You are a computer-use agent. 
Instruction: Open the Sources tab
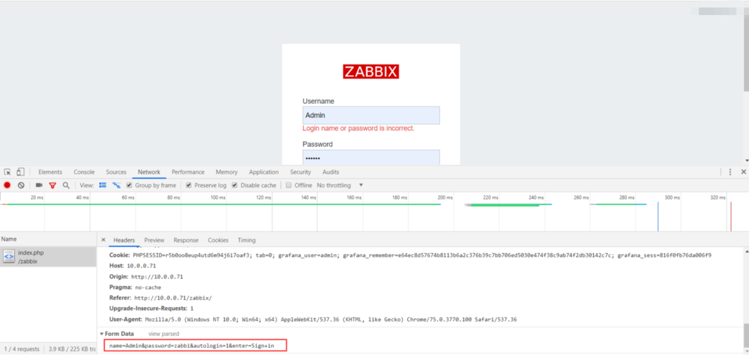click(x=116, y=172)
